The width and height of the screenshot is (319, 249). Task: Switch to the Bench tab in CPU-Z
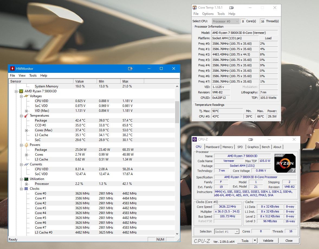(x=266, y=147)
